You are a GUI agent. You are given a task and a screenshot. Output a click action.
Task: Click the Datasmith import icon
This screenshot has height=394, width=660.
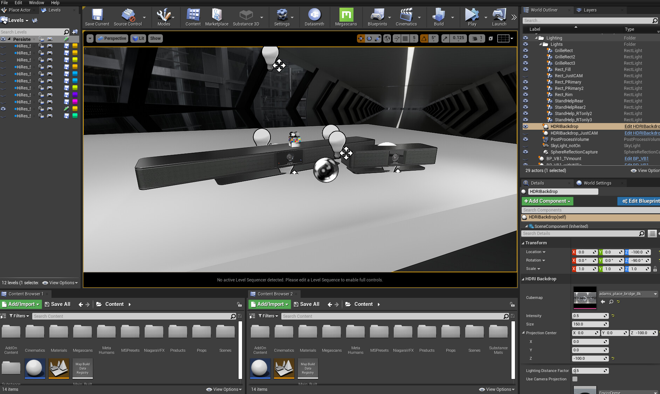(314, 15)
